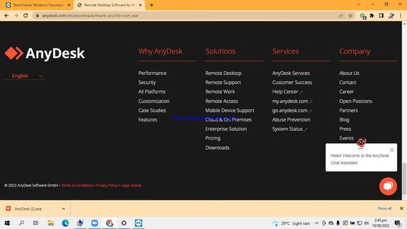
Task: Open the Mobile Device Support link
Action: [x=230, y=110]
